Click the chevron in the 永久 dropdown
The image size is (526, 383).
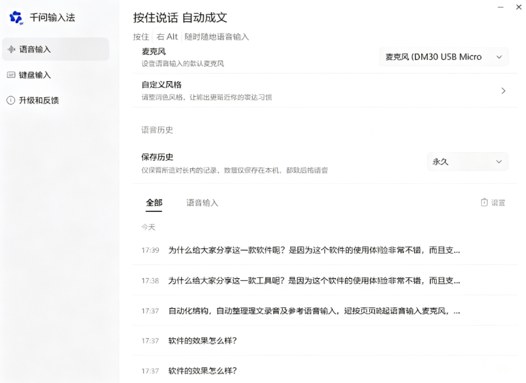pyautogui.click(x=499, y=162)
